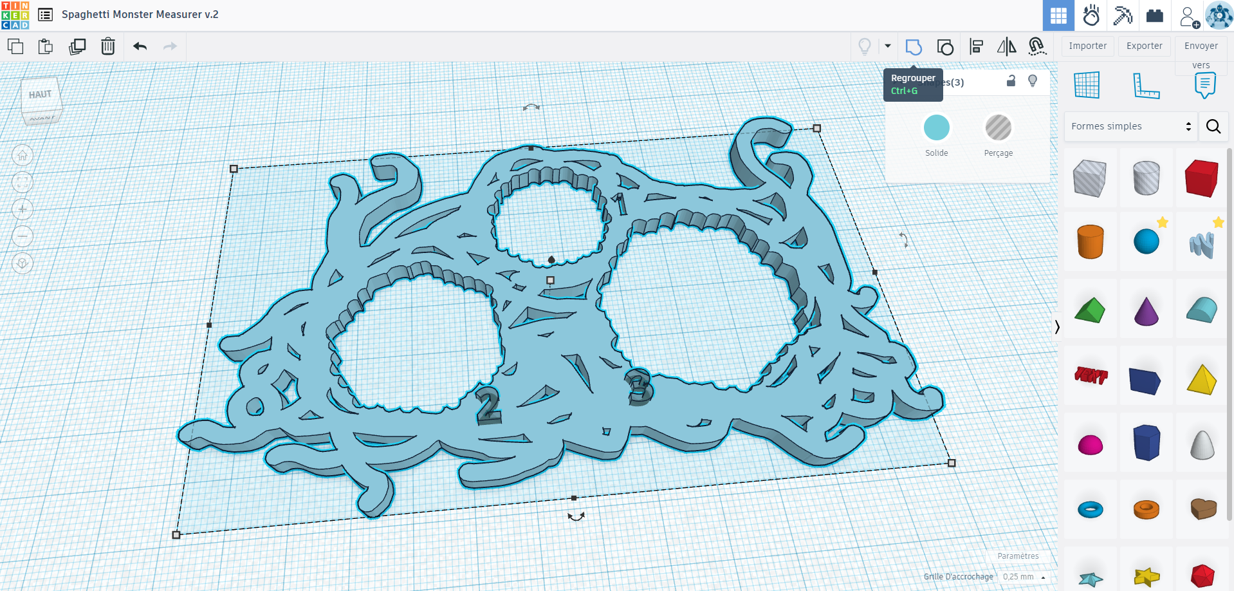Click the Exporter button

(1145, 46)
